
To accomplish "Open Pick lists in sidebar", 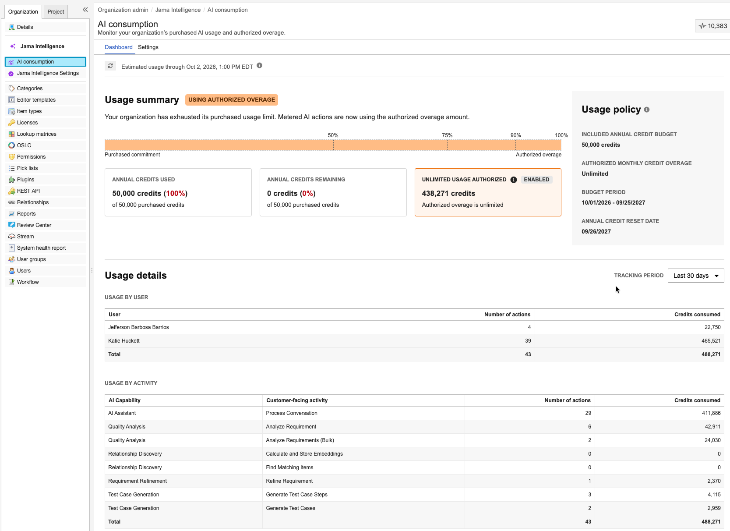I will click(46, 168).
